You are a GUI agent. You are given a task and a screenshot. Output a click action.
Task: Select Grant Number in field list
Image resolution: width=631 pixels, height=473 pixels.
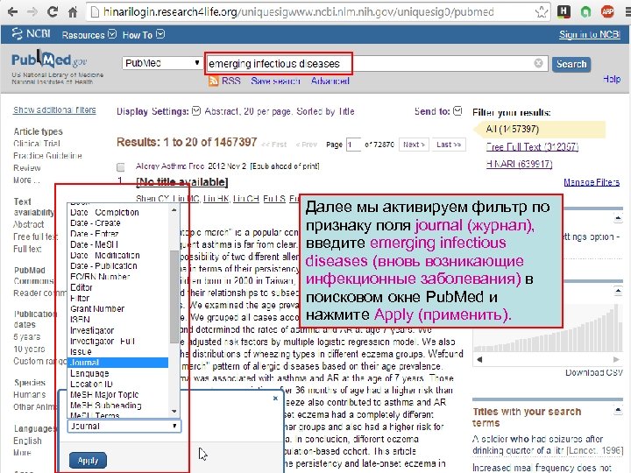97,309
